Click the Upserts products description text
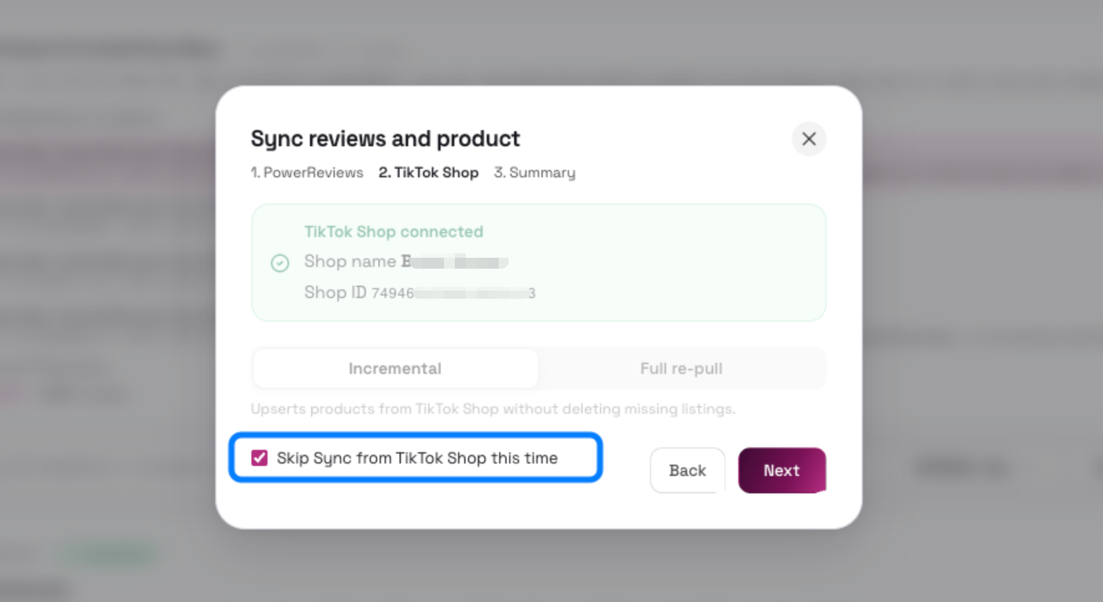This screenshot has width=1103, height=602. point(493,409)
